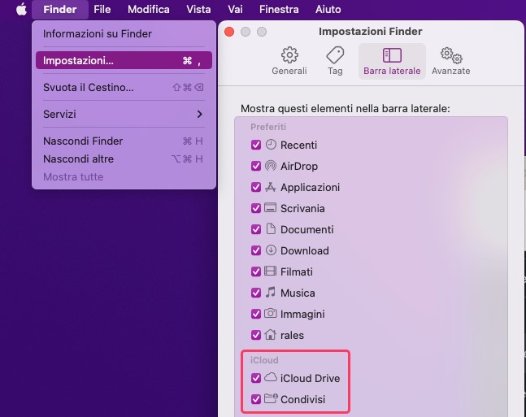Click the iCloud Drive label
The width and height of the screenshot is (526, 417).
click(x=311, y=378)
